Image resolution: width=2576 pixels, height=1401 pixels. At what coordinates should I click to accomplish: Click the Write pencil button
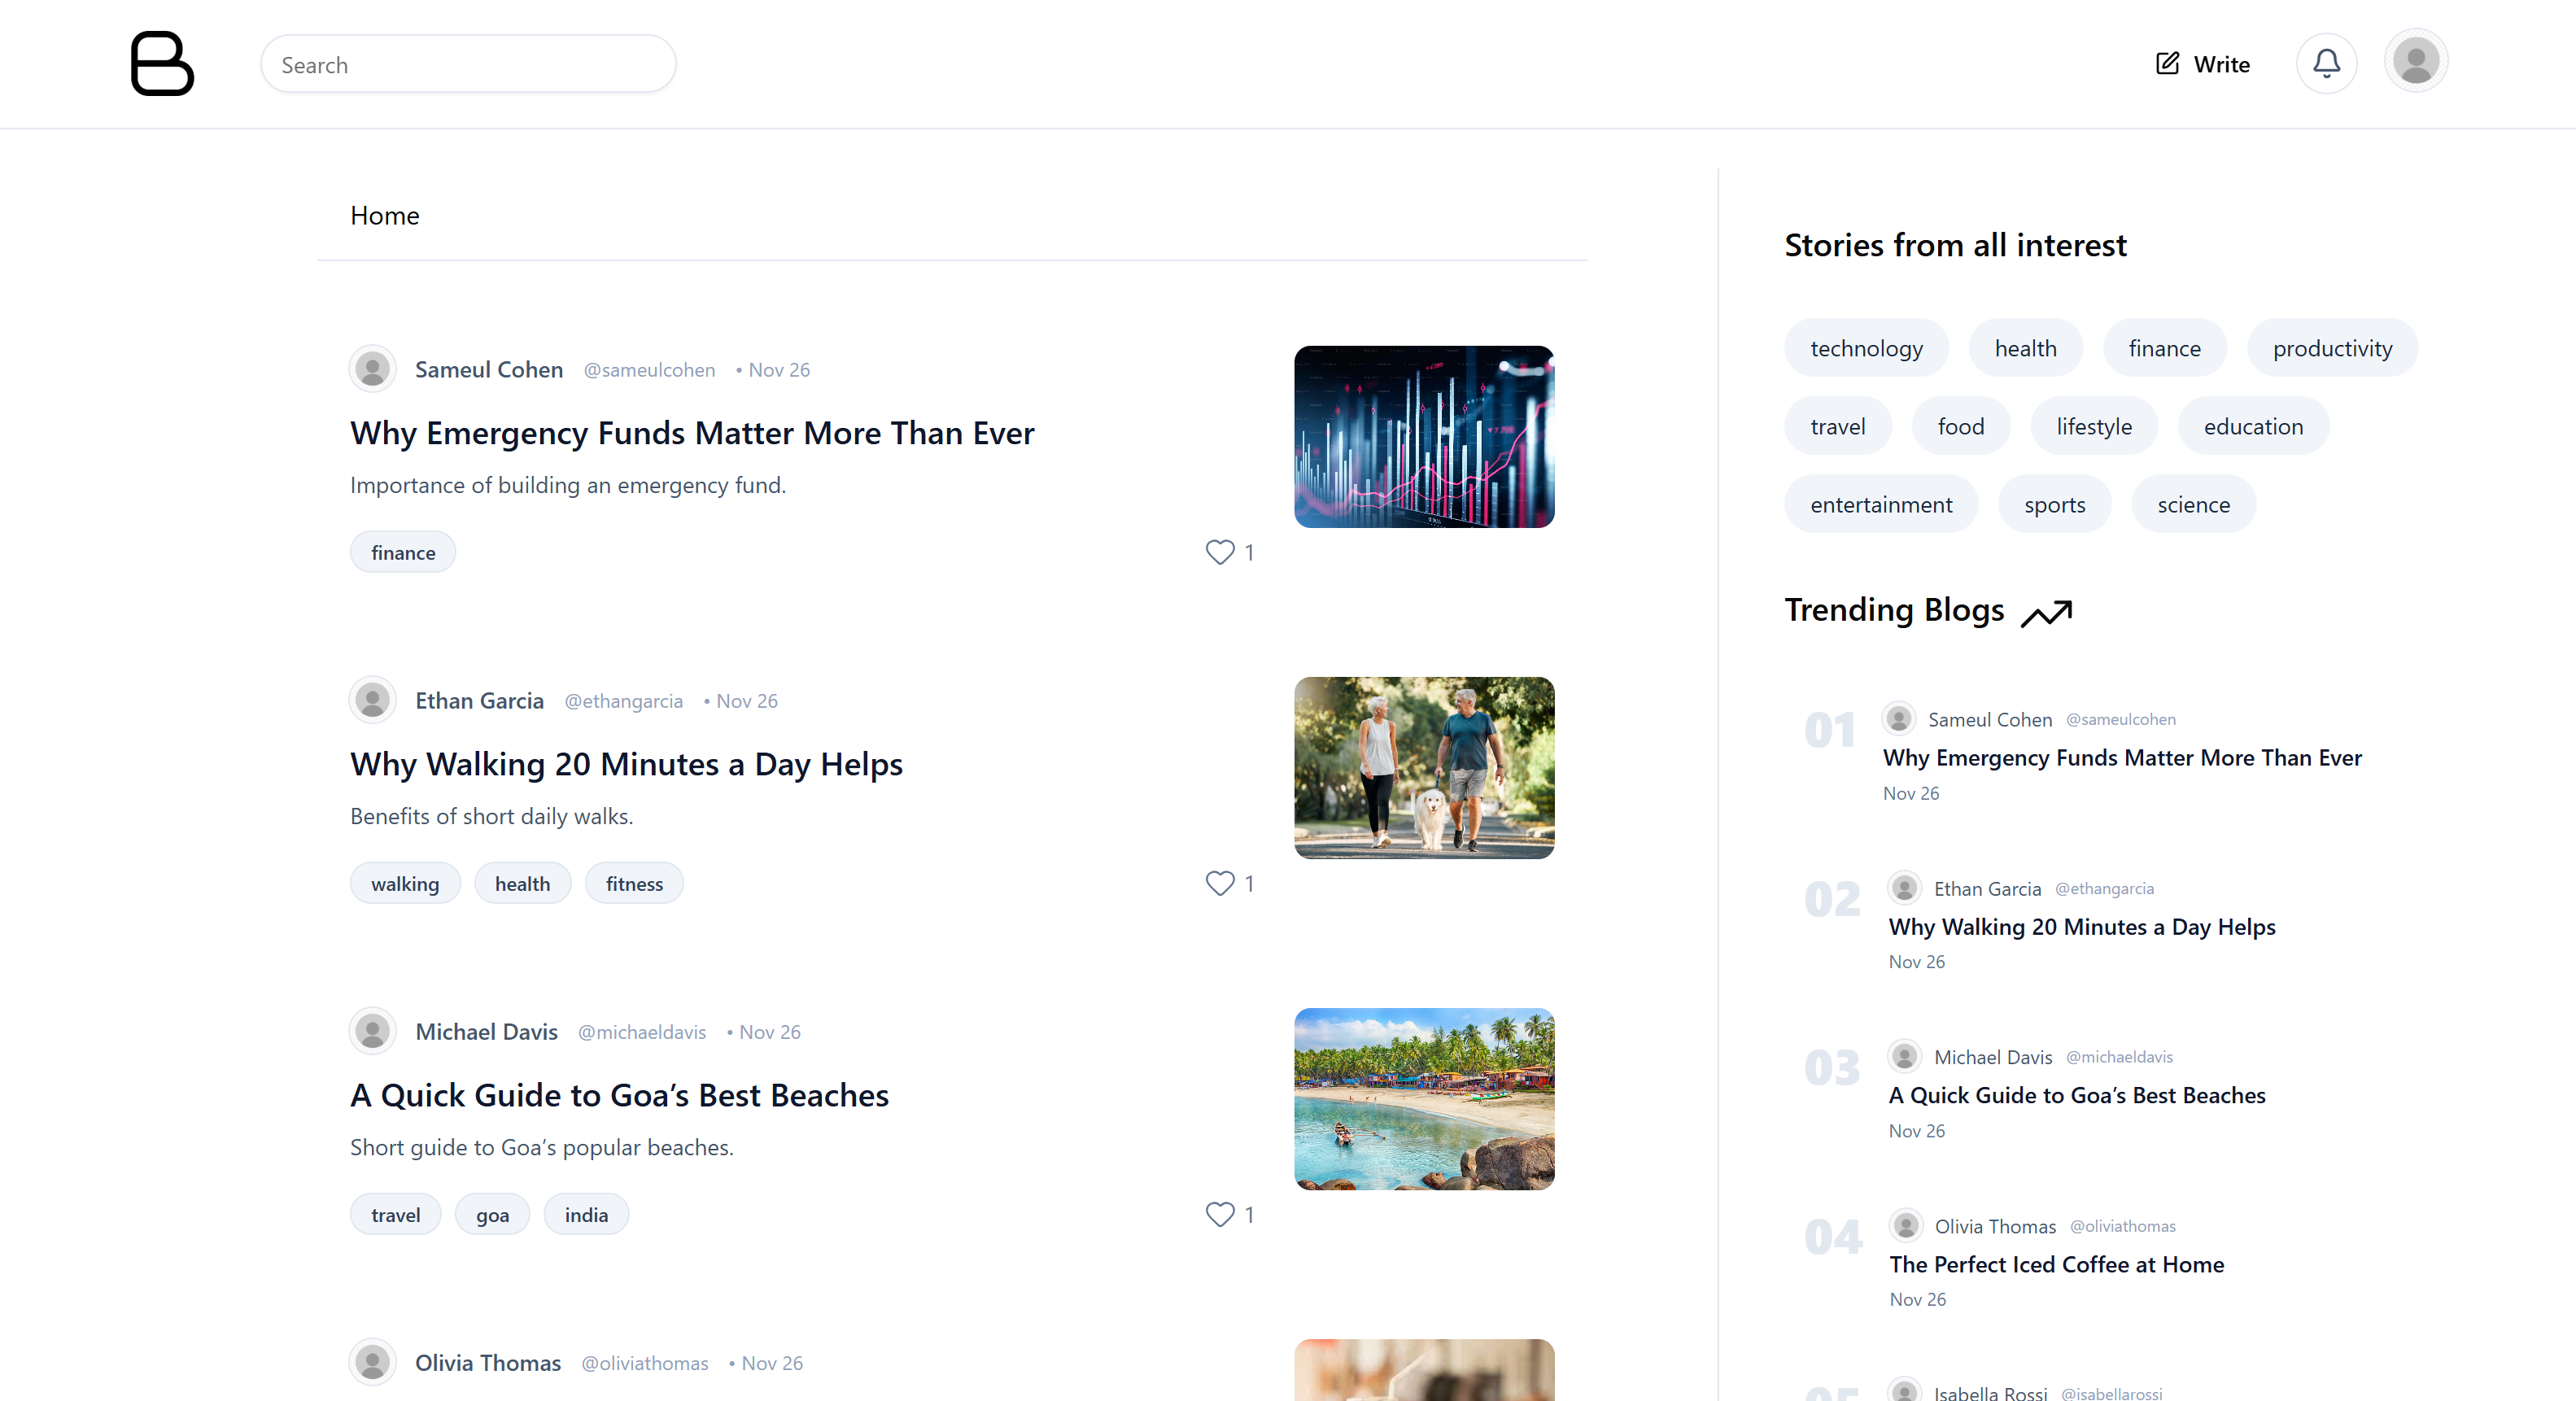coord(2202,64)
